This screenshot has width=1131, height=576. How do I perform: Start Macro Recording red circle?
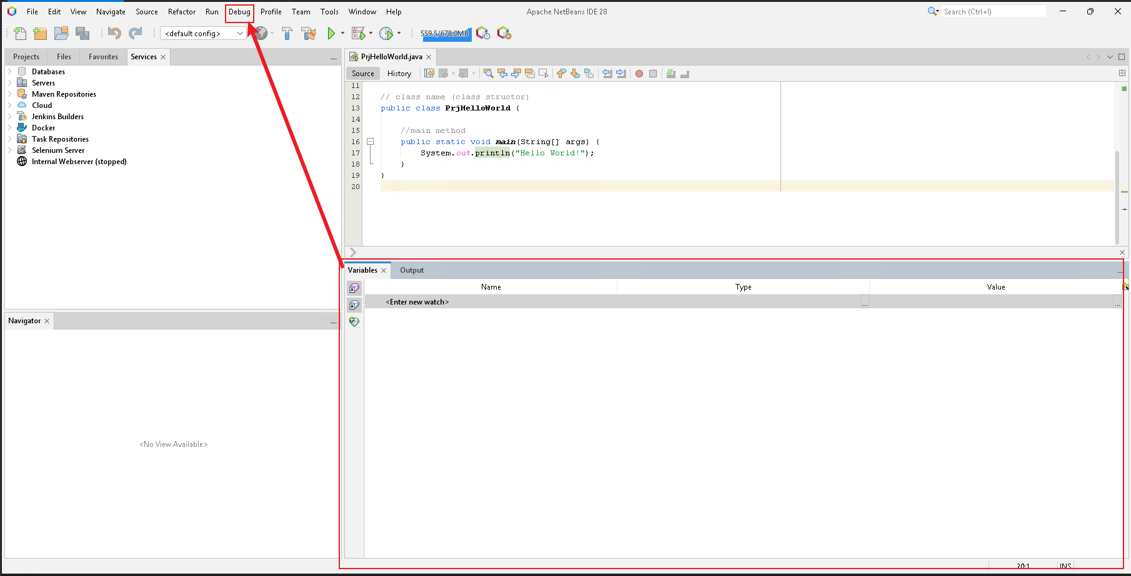pyautogui.click(x=639, y=74)
